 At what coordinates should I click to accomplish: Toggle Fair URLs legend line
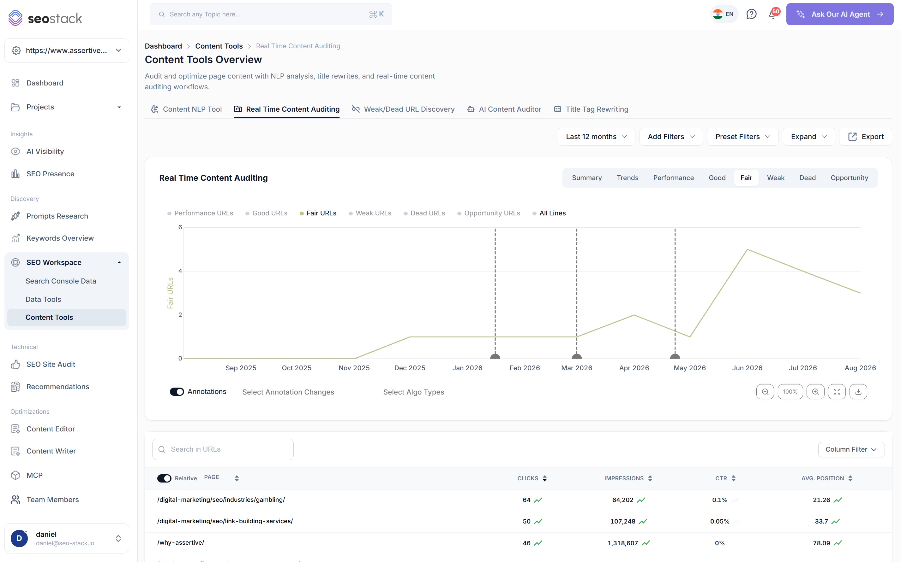coord(318,213)
